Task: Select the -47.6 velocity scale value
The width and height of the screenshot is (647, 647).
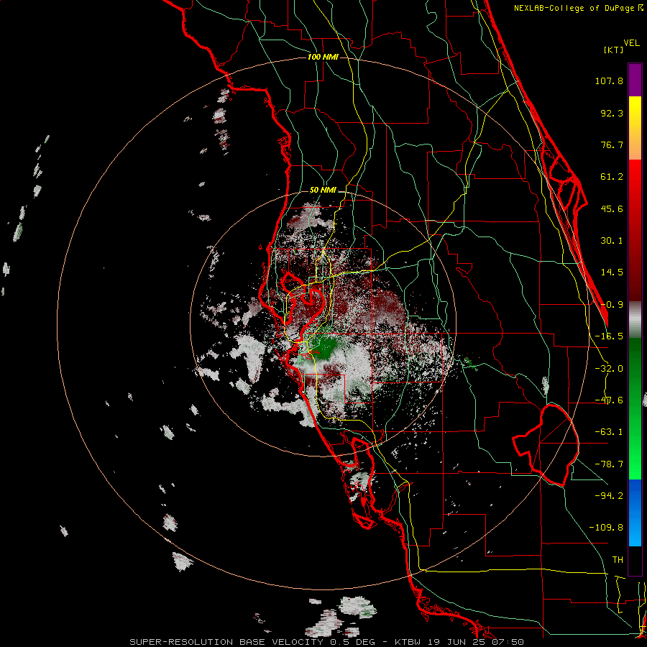Action: coord(609,400)
